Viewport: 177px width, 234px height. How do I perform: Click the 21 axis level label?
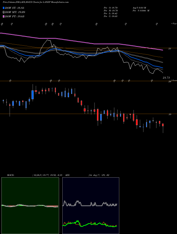[170, 49]
